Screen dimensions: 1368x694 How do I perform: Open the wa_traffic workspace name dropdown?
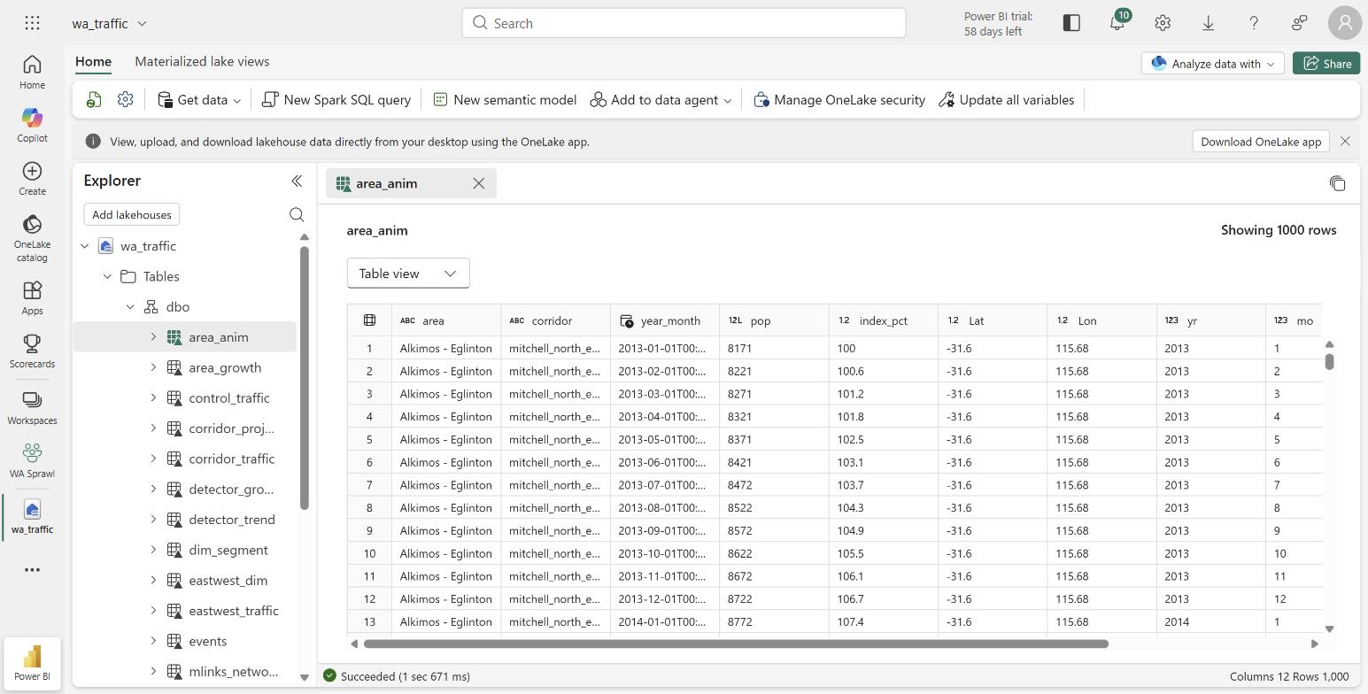tap(110, 24)
